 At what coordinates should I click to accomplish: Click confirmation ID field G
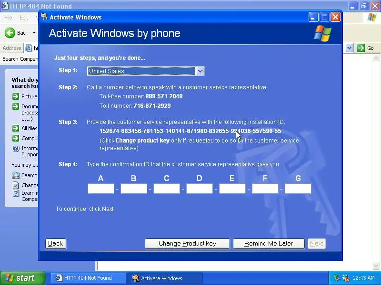click(x=298, y=189)
